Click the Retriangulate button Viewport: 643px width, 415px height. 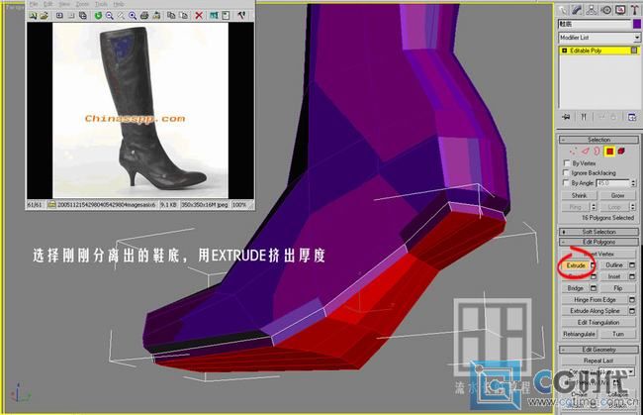coord(579,334)
